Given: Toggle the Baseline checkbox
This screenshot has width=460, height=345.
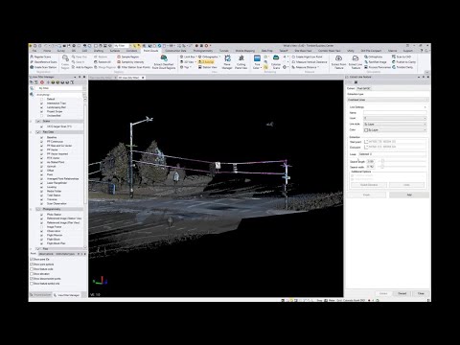Looking at the screenshot, I should (x=41, y=137).
